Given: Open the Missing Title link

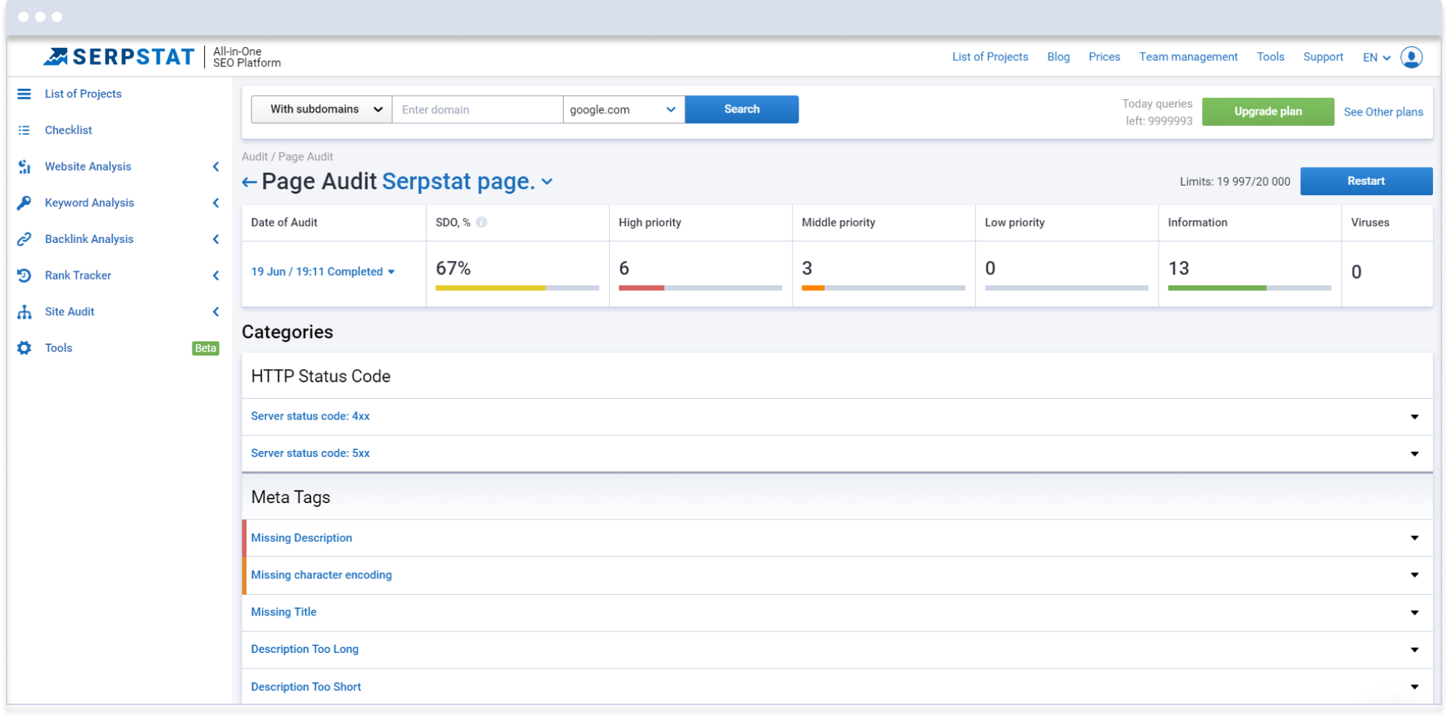Looking at the screenshot, I should (x=283, y=613).
